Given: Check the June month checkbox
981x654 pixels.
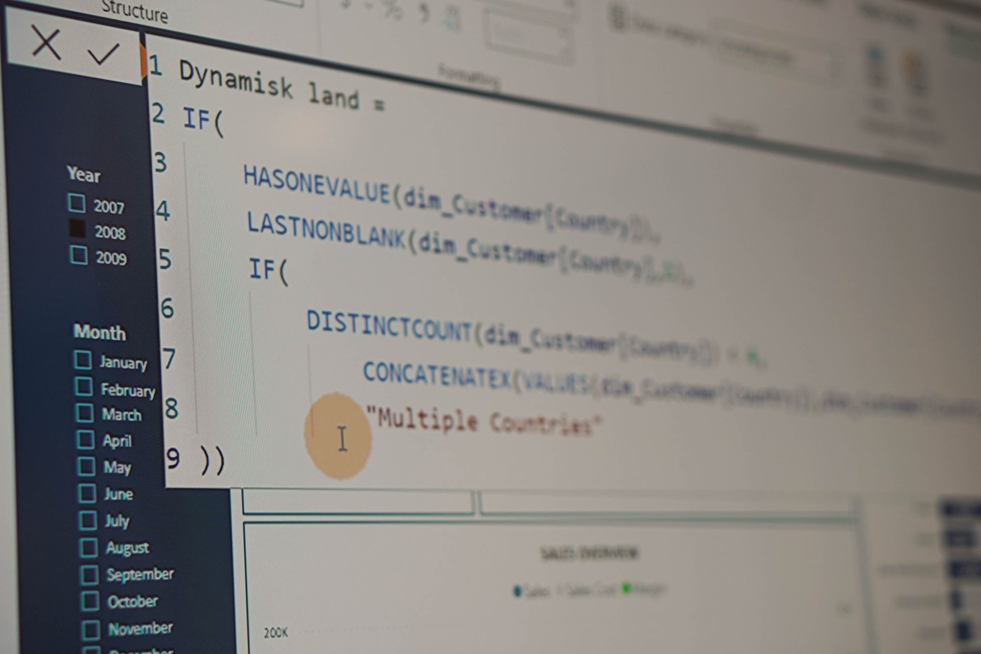Looking at the screenshot, I should (x=87, y=493).
